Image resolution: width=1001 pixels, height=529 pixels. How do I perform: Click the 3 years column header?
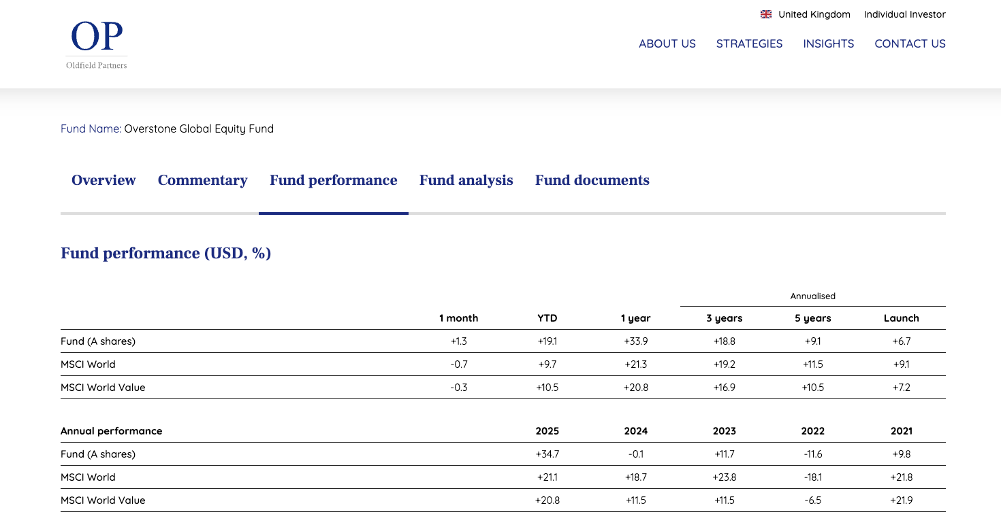tap(725, 318)
